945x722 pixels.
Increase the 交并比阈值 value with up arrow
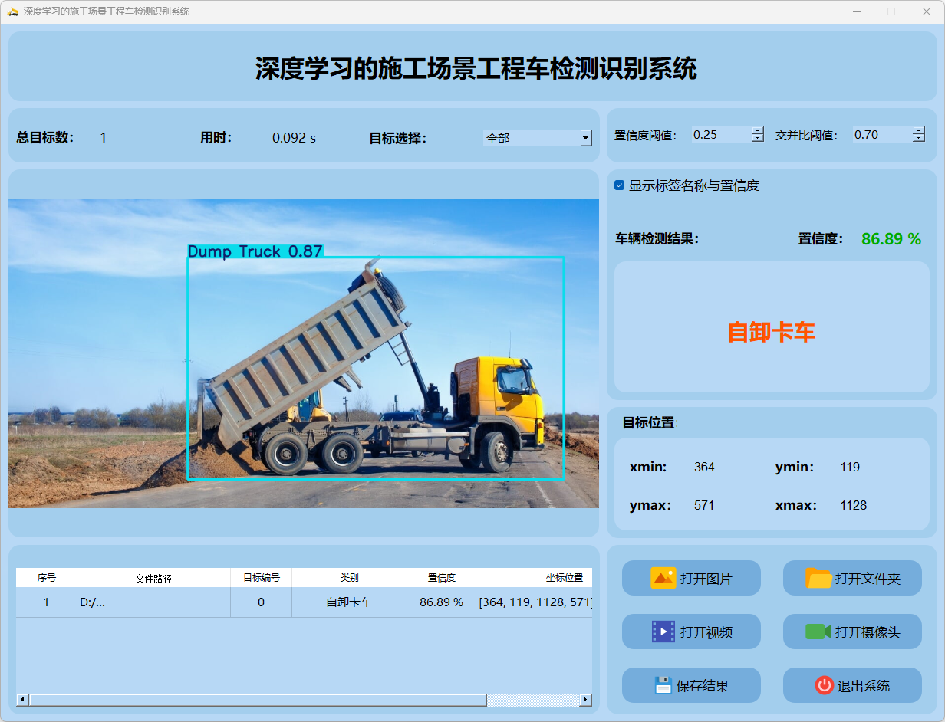point(919,130)
